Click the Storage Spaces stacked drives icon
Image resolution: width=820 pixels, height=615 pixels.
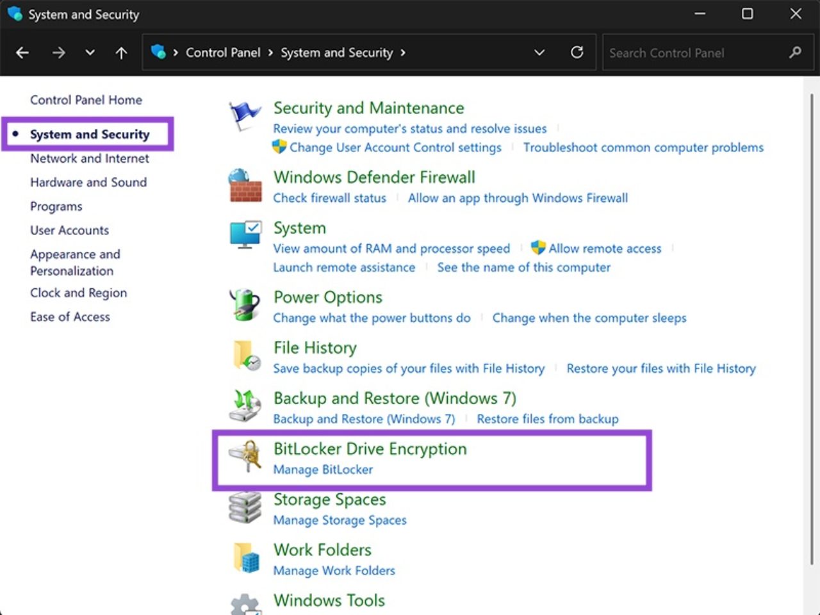(245, 508)
